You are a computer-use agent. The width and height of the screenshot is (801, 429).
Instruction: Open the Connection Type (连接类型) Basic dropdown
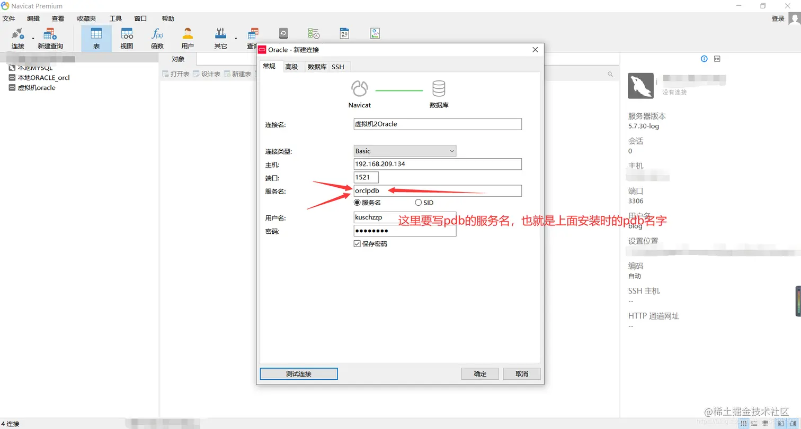[405, 151]
